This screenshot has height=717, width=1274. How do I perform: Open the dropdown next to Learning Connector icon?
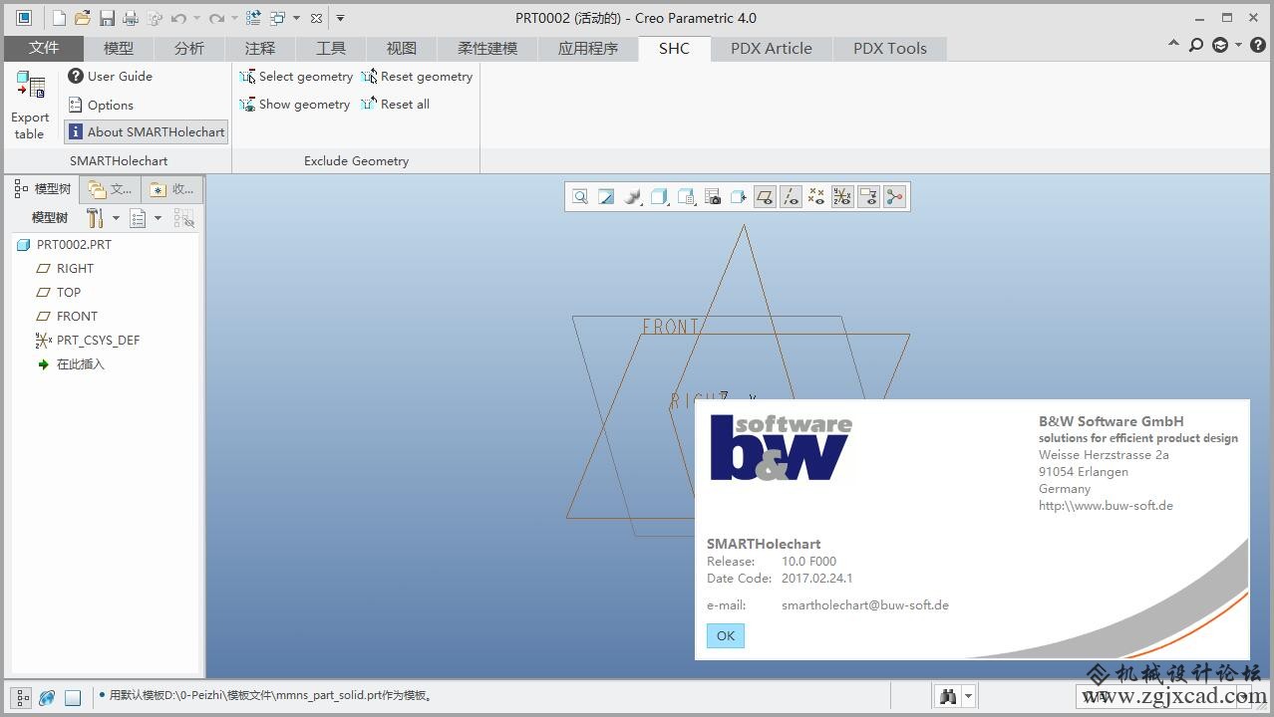click(1238, 45)
